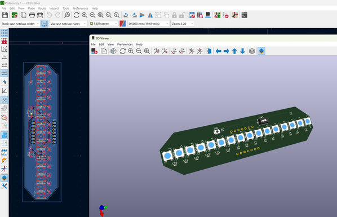Open the PCB Editor File menu
Image resolution: width=337 pixels, height=217 pixels.
4,8
